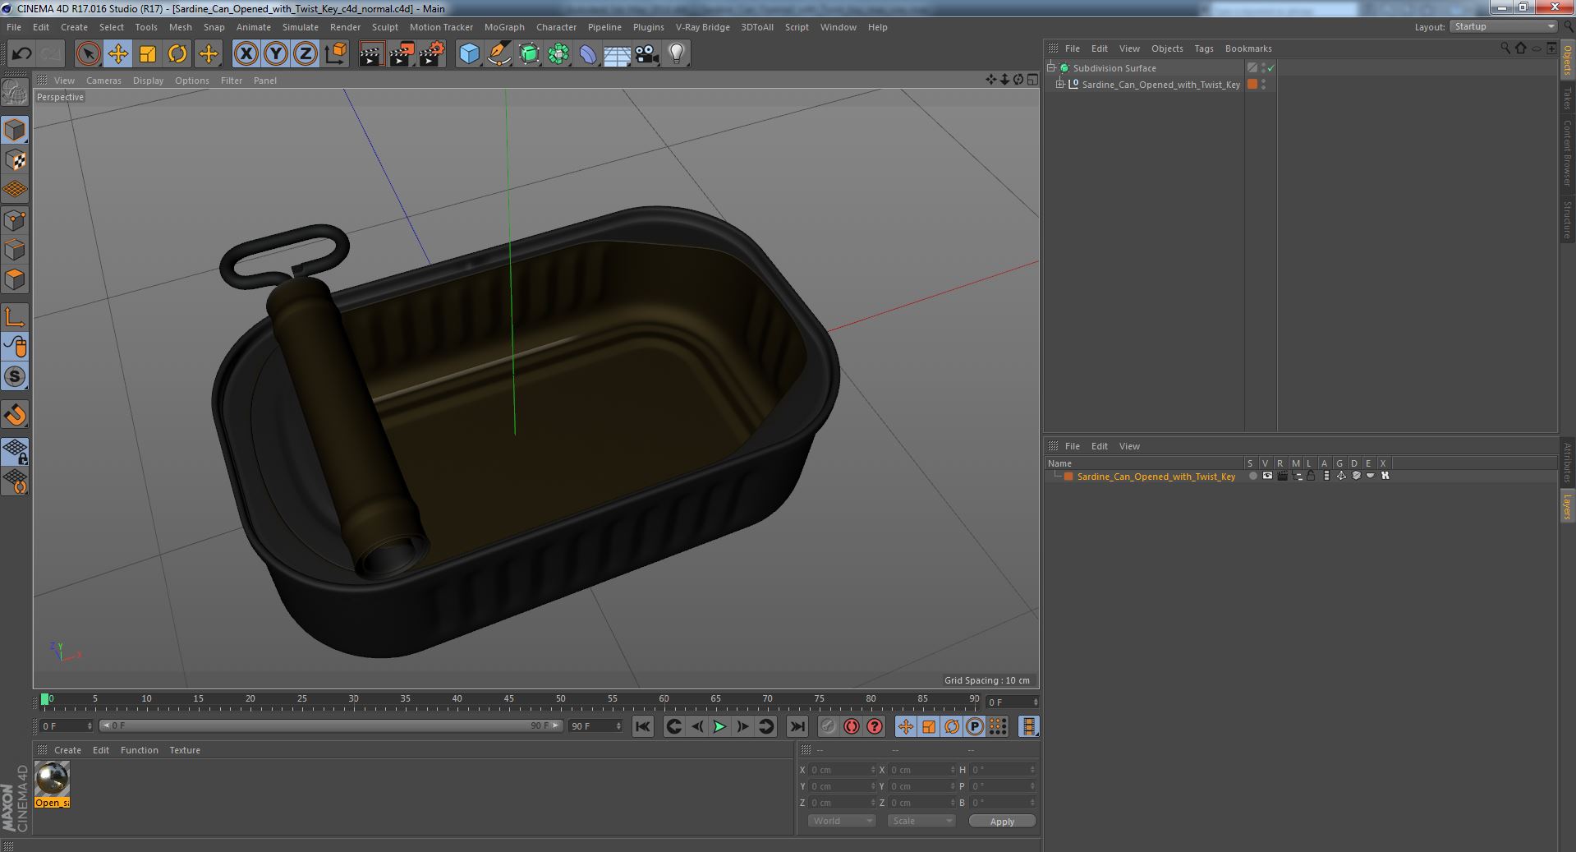Image resolution: width=1576 pixels, height=852 pixels.
Task: Open vertical Content Browser tab
Action: (1567, 153)
